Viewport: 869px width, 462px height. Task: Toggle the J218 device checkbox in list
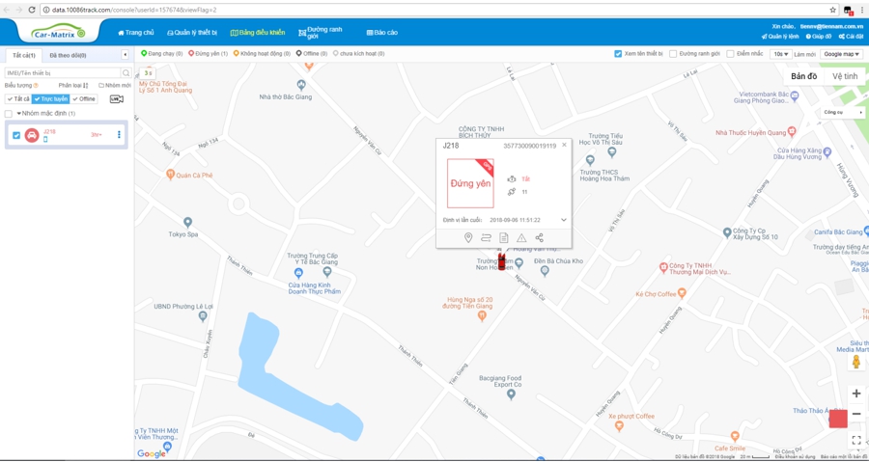pos(16,135)
